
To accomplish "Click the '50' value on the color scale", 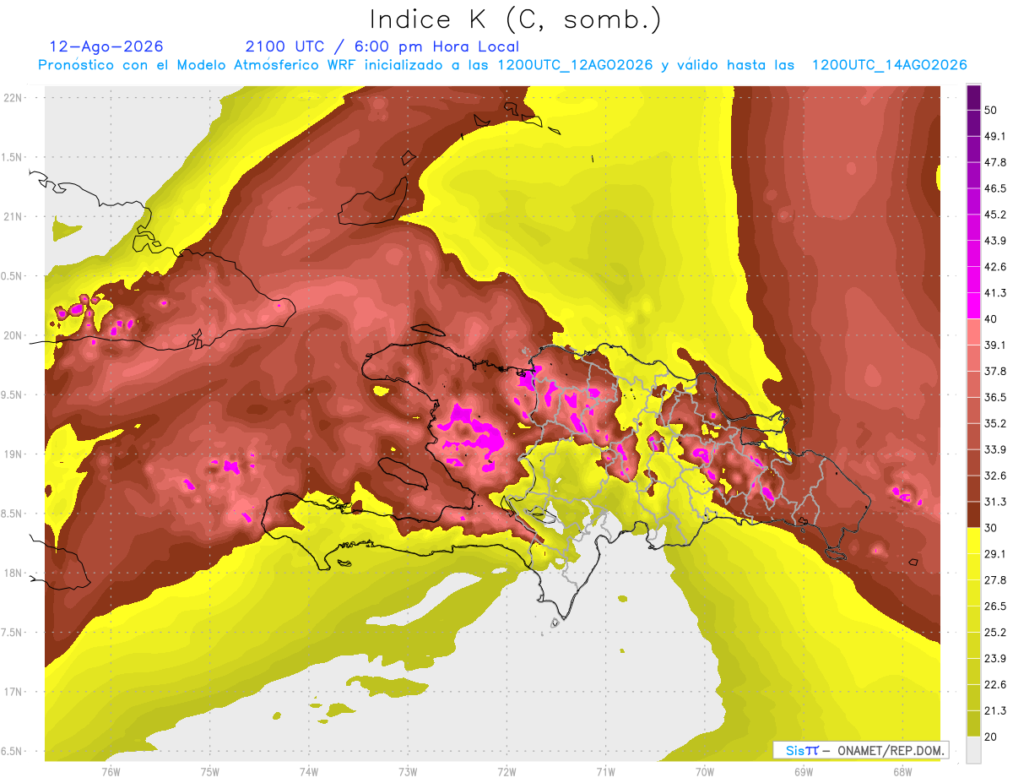I will (x=991, y=111).
